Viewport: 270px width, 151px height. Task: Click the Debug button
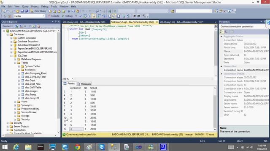[x=67, y=16]
